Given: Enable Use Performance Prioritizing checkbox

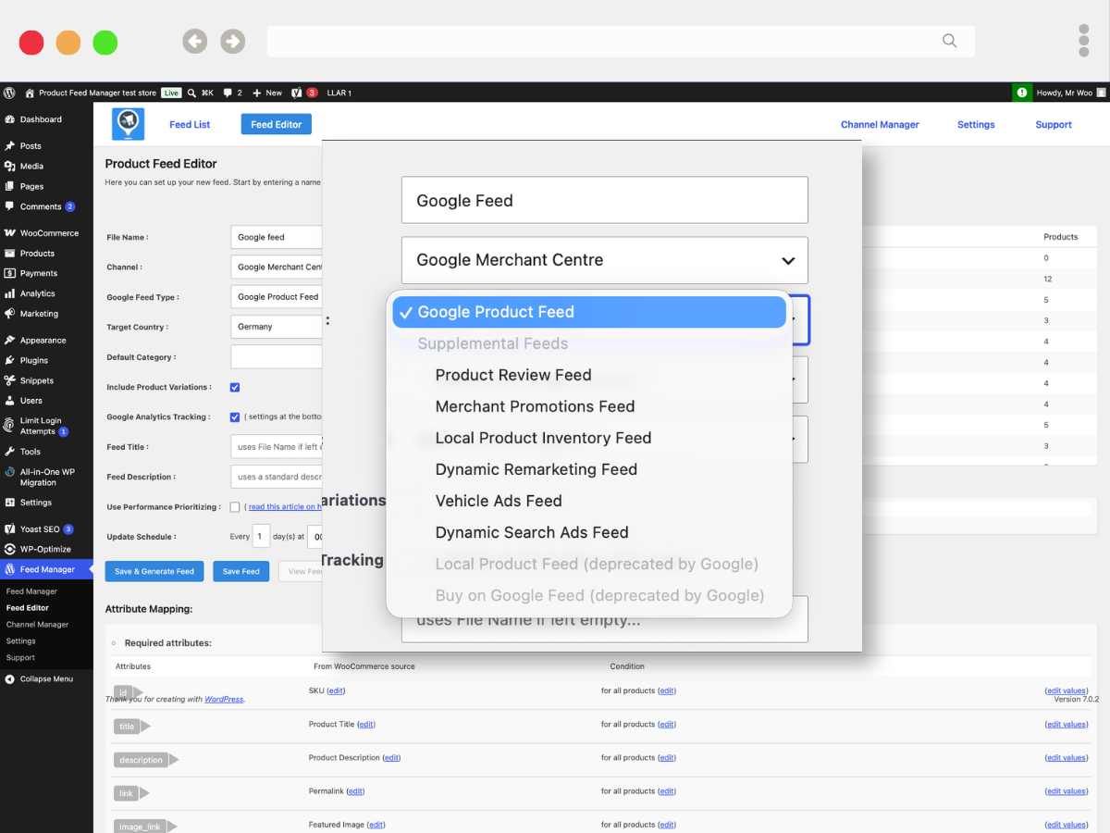Looking at the screenshot, I should pyautogui.click(x=235, y=507).
